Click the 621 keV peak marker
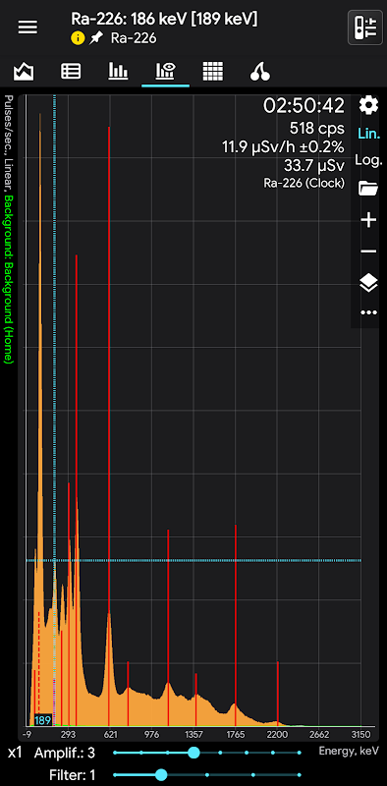 [x=109, y=426]
